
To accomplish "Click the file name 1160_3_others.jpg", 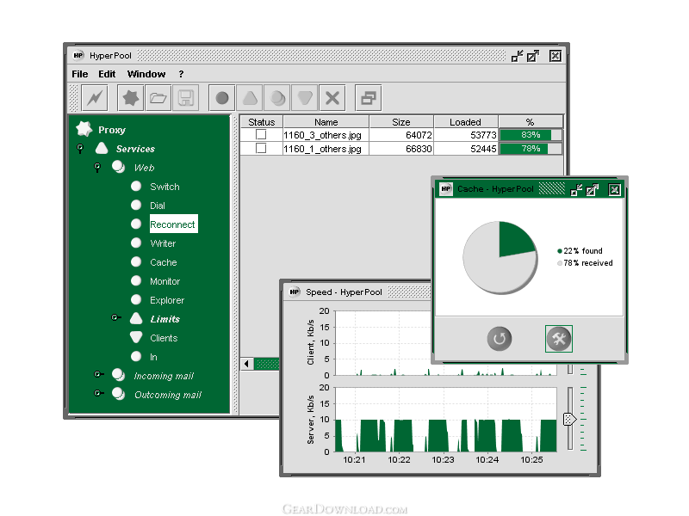I will [x=322, y=135].
